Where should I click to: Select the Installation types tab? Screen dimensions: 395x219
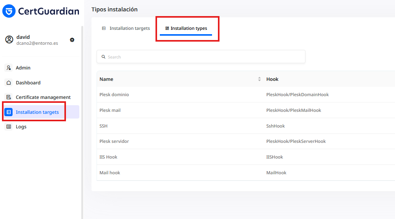(186, 28)
